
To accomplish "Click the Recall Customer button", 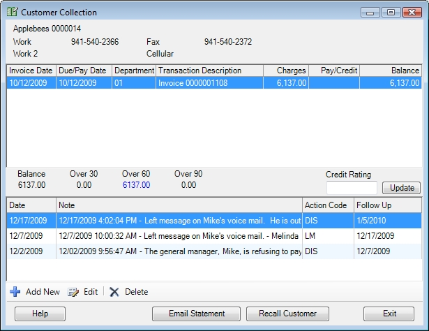I will click(x=287, y=314).
